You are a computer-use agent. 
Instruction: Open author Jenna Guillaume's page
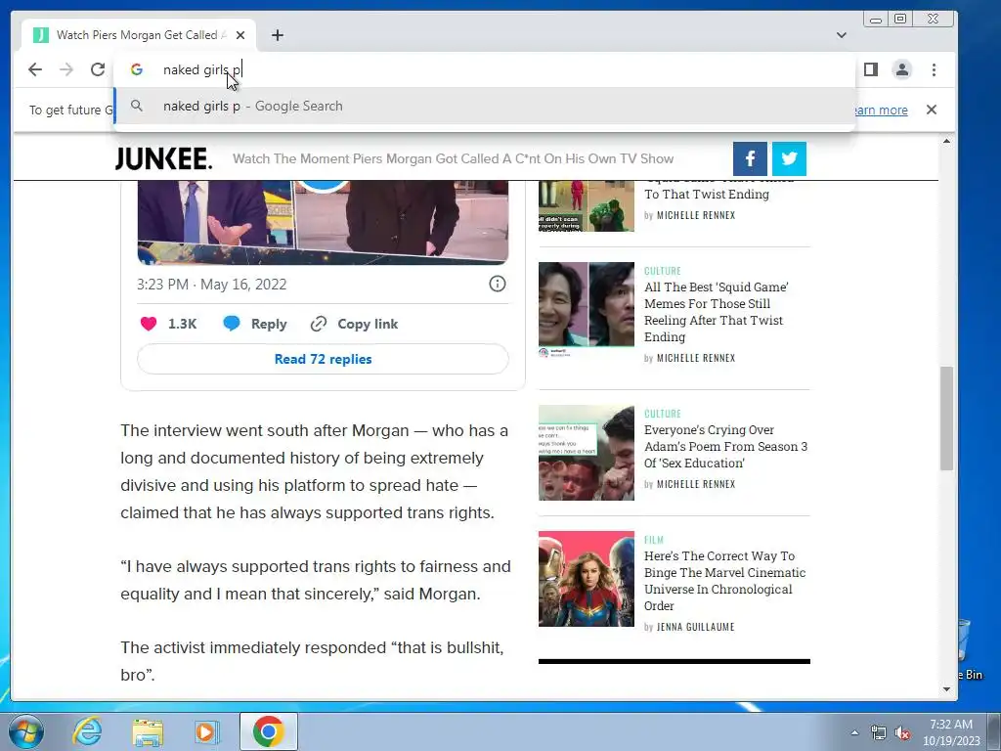[695, 627]
